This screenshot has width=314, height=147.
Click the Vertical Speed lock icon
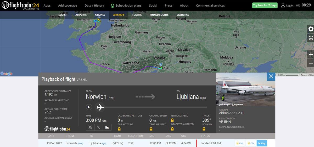pyautogui.click(x=172, y=120)
